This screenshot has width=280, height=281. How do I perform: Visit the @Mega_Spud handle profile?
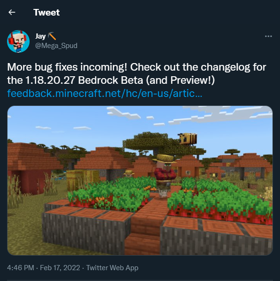(x=56, y=46)
